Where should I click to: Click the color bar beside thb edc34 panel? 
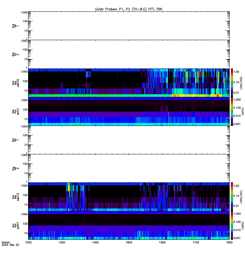coord(232,83)
